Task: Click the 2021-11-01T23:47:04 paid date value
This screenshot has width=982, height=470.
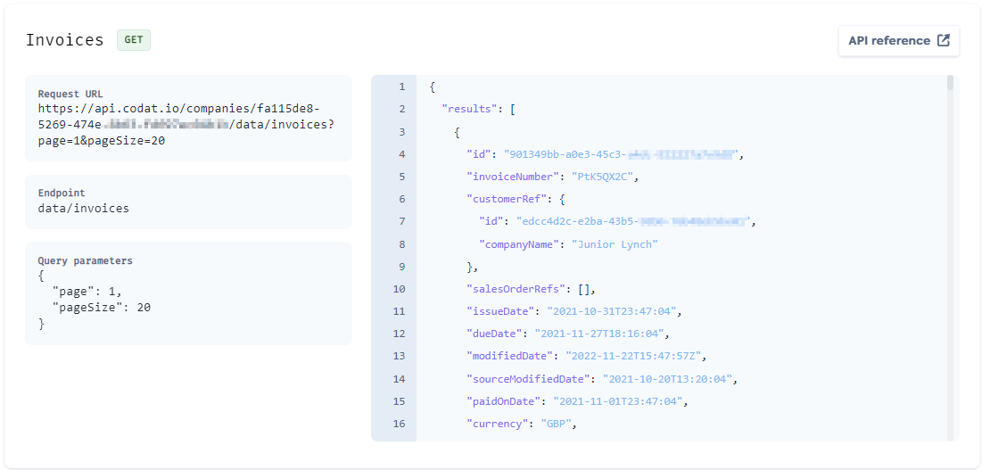Action: pos(617,402)
